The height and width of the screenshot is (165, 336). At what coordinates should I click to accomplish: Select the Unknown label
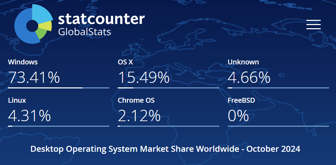(243, 62)
